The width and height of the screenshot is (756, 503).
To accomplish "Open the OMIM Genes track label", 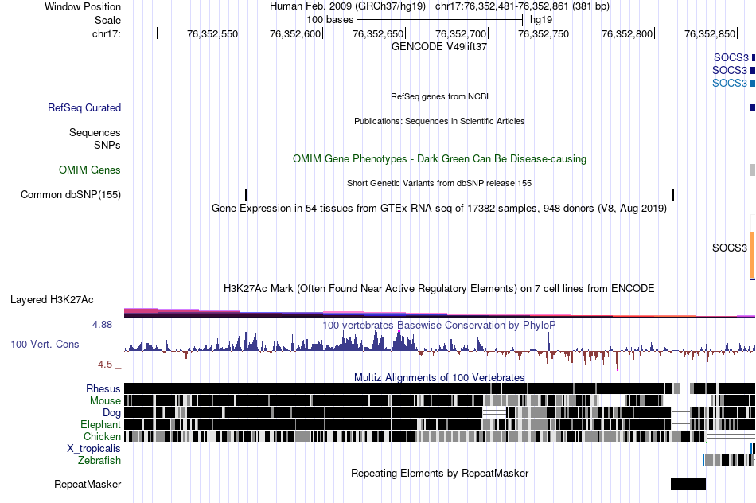I will pyautogui.click(x=90, y=170).
